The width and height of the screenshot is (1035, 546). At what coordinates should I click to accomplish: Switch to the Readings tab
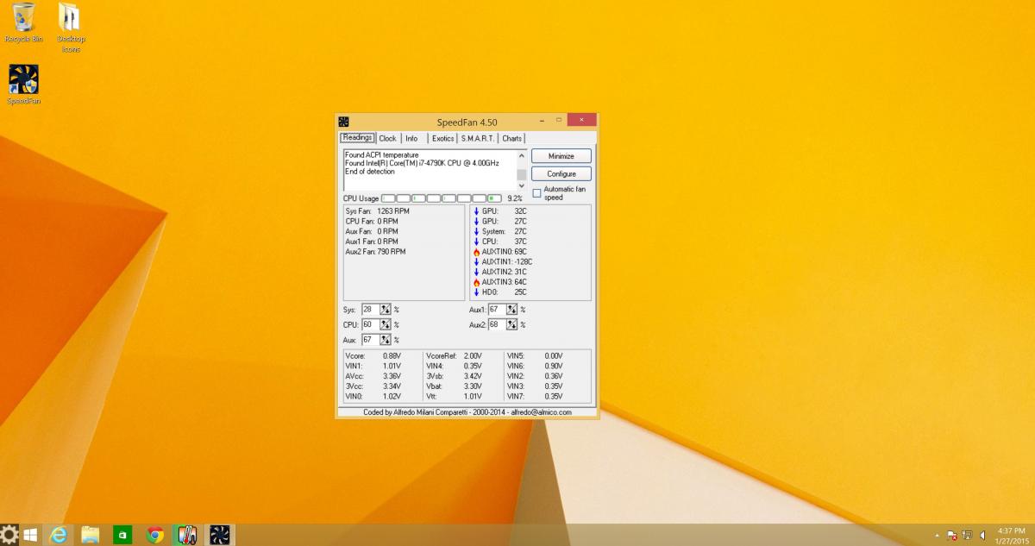pyautogui.click(x=357, y=138)
